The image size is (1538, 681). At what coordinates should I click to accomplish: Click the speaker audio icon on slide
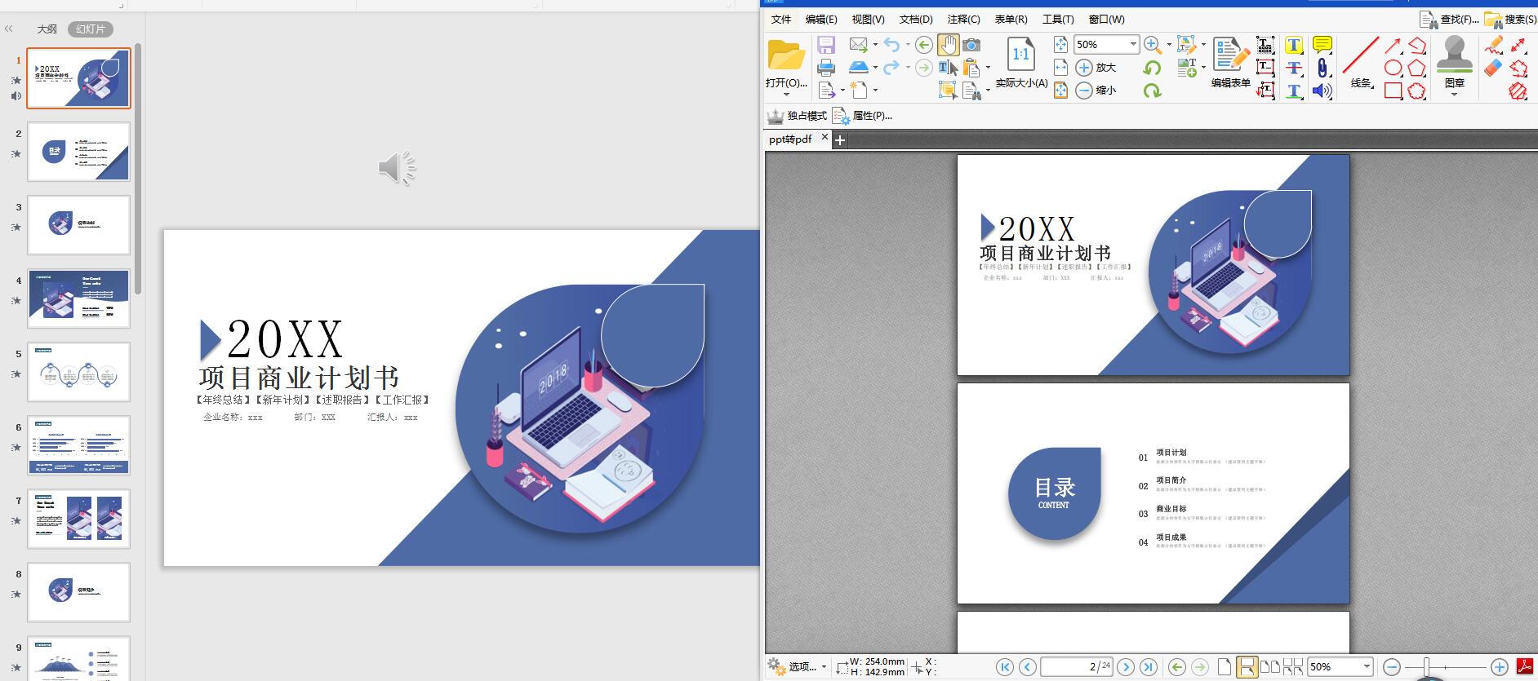pyautogui.click(x=398, y=168)
